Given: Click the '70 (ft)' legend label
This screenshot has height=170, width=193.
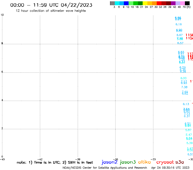Looking at the screenshot, I should coord(186,7).
